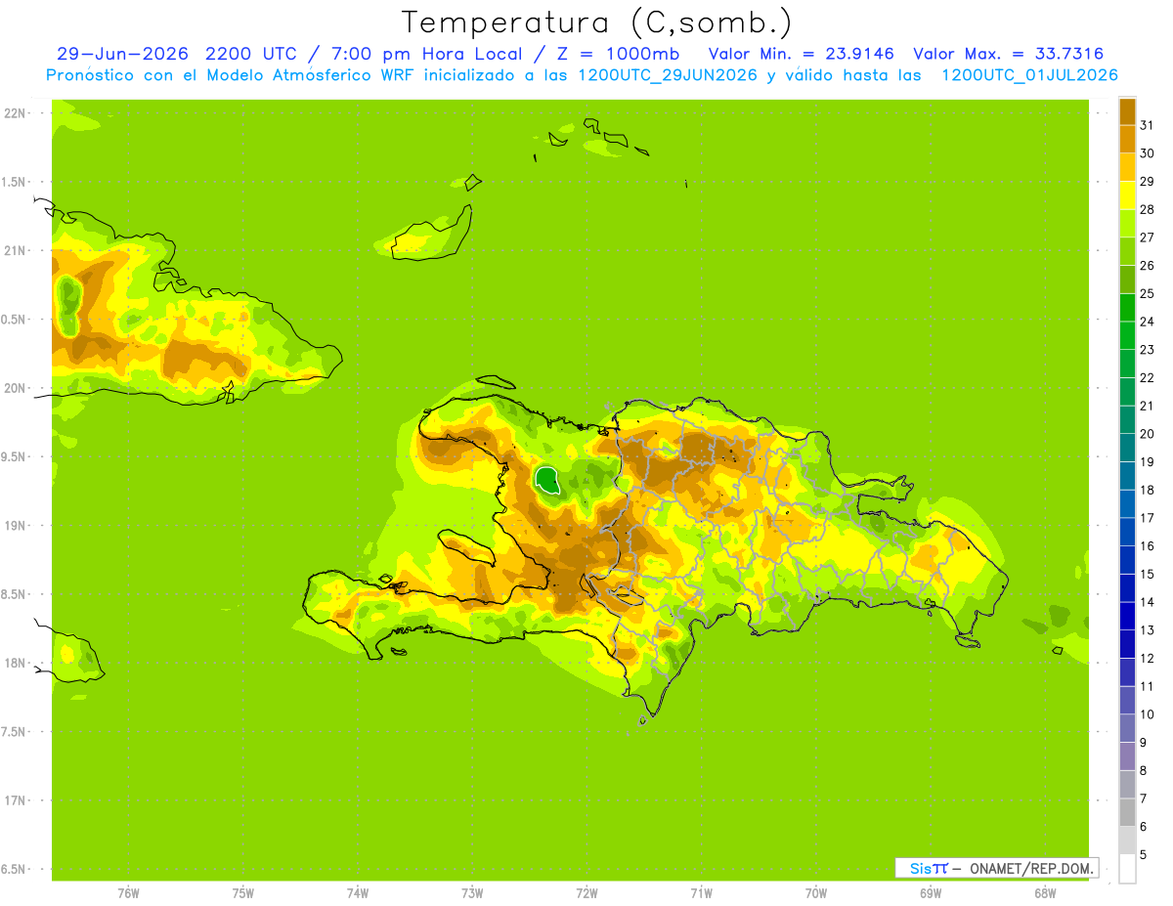Click the "28" colorbar label
Screen dimensions: 1173x906
[1147, 209]
